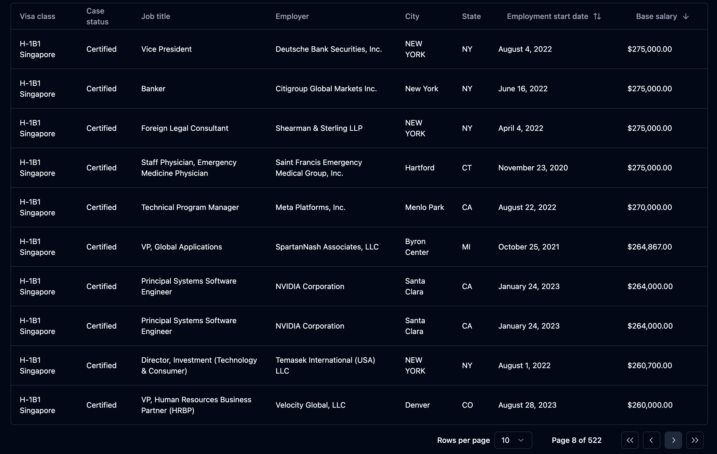Image resolution: width=717 pixels, height=454 pixels.
Task: Click Shearman & Sterling LLP employer
Action: tap(319, 128)
